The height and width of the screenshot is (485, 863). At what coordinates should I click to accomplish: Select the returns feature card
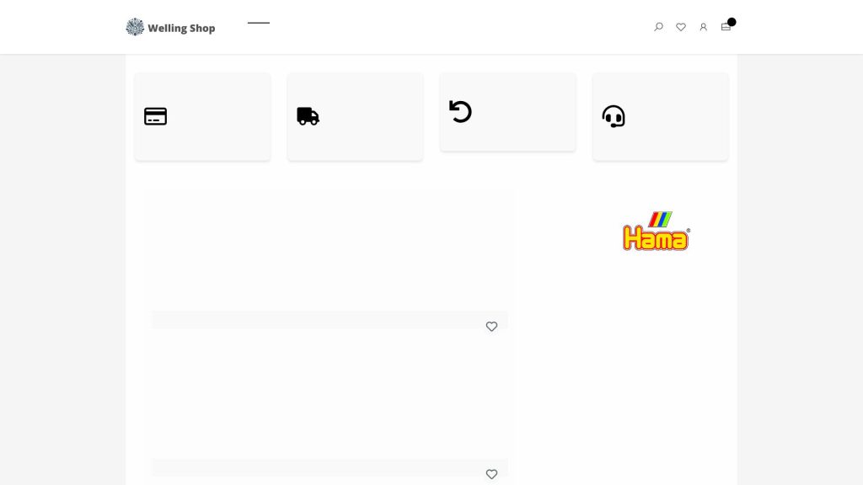508,112
